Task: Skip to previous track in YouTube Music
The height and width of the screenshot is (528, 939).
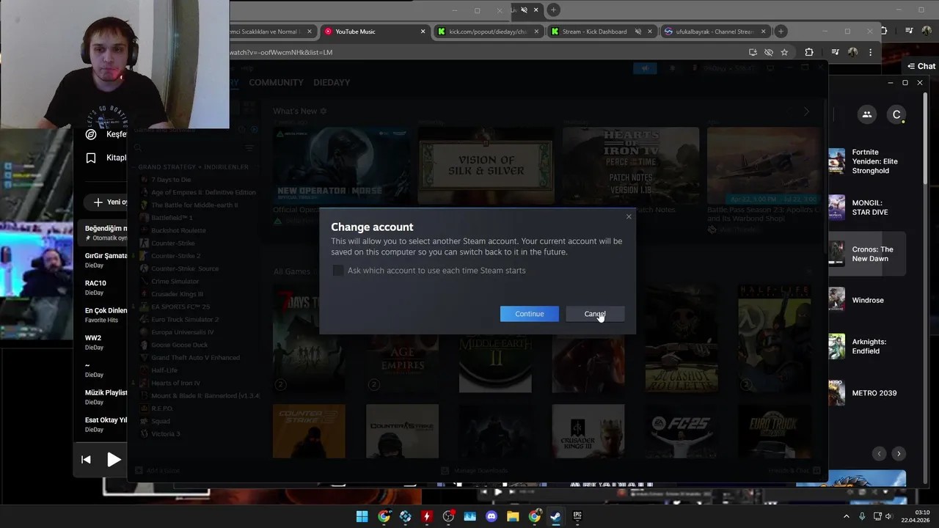Action: pyautogui.click(x=86, y=460)
